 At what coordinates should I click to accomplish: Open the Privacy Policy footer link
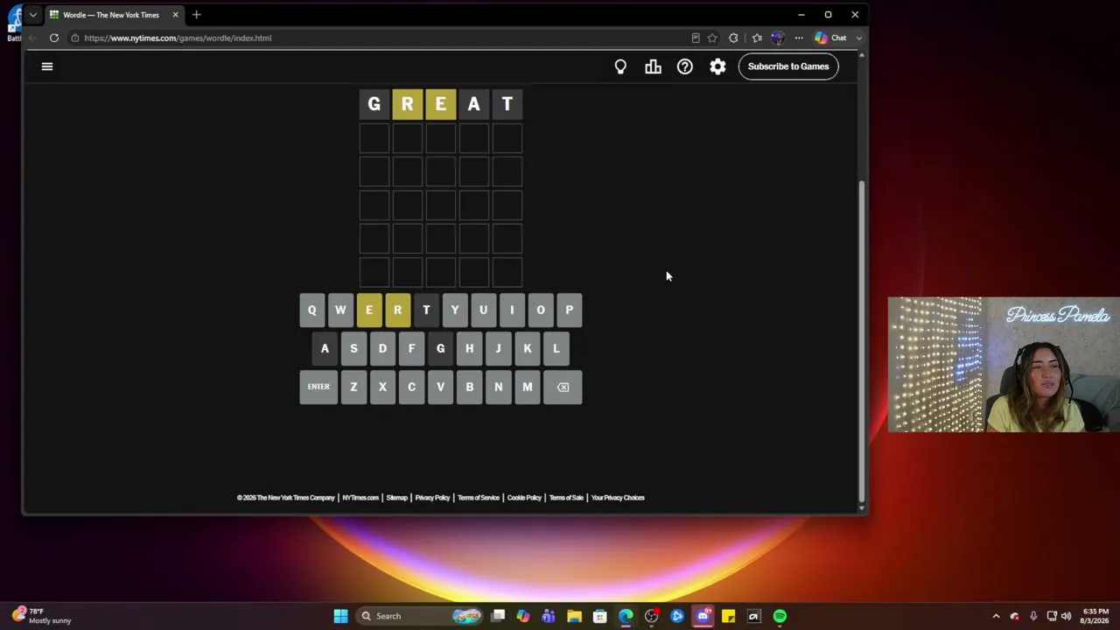coord(432,498)
